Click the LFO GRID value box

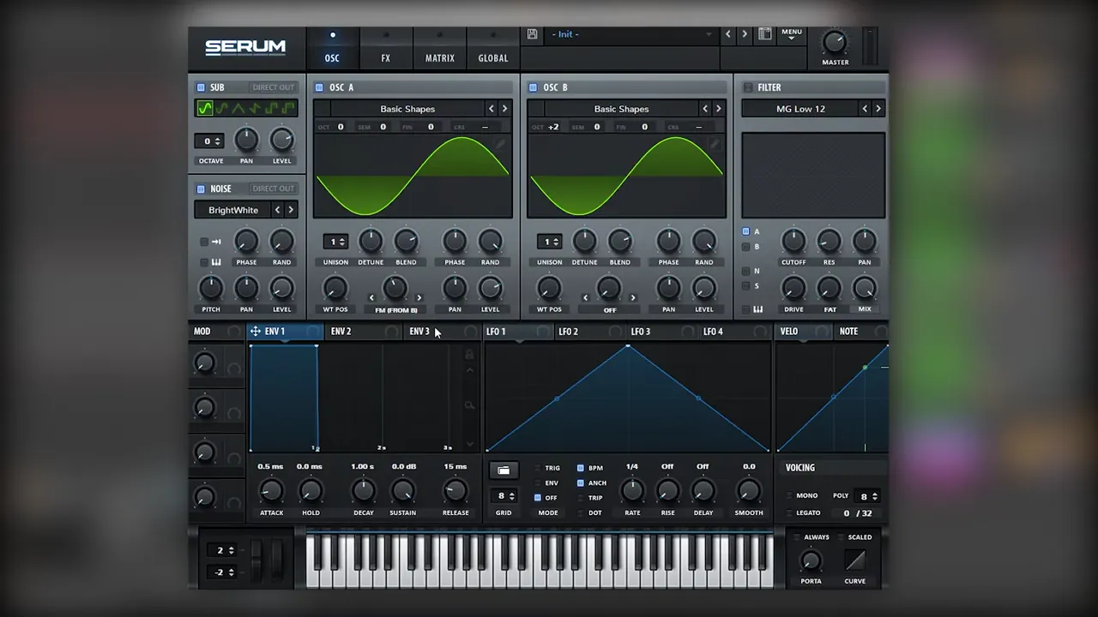504,496
